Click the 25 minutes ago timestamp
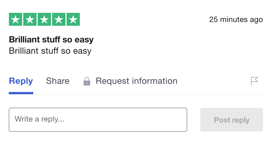 [x=236, y=19]
